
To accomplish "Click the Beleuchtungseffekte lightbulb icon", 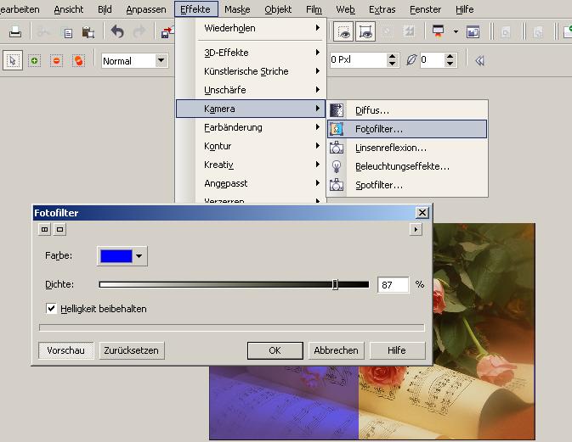I will [x=337, y=166].
